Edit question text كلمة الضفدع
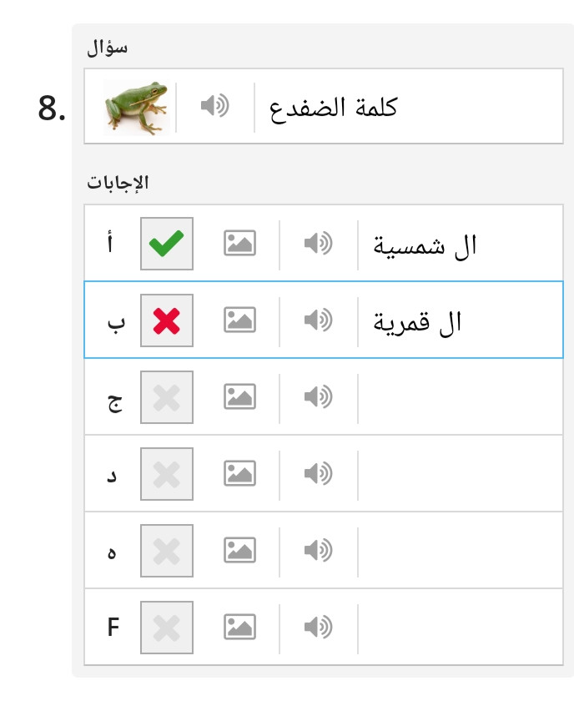 [333, 108]
